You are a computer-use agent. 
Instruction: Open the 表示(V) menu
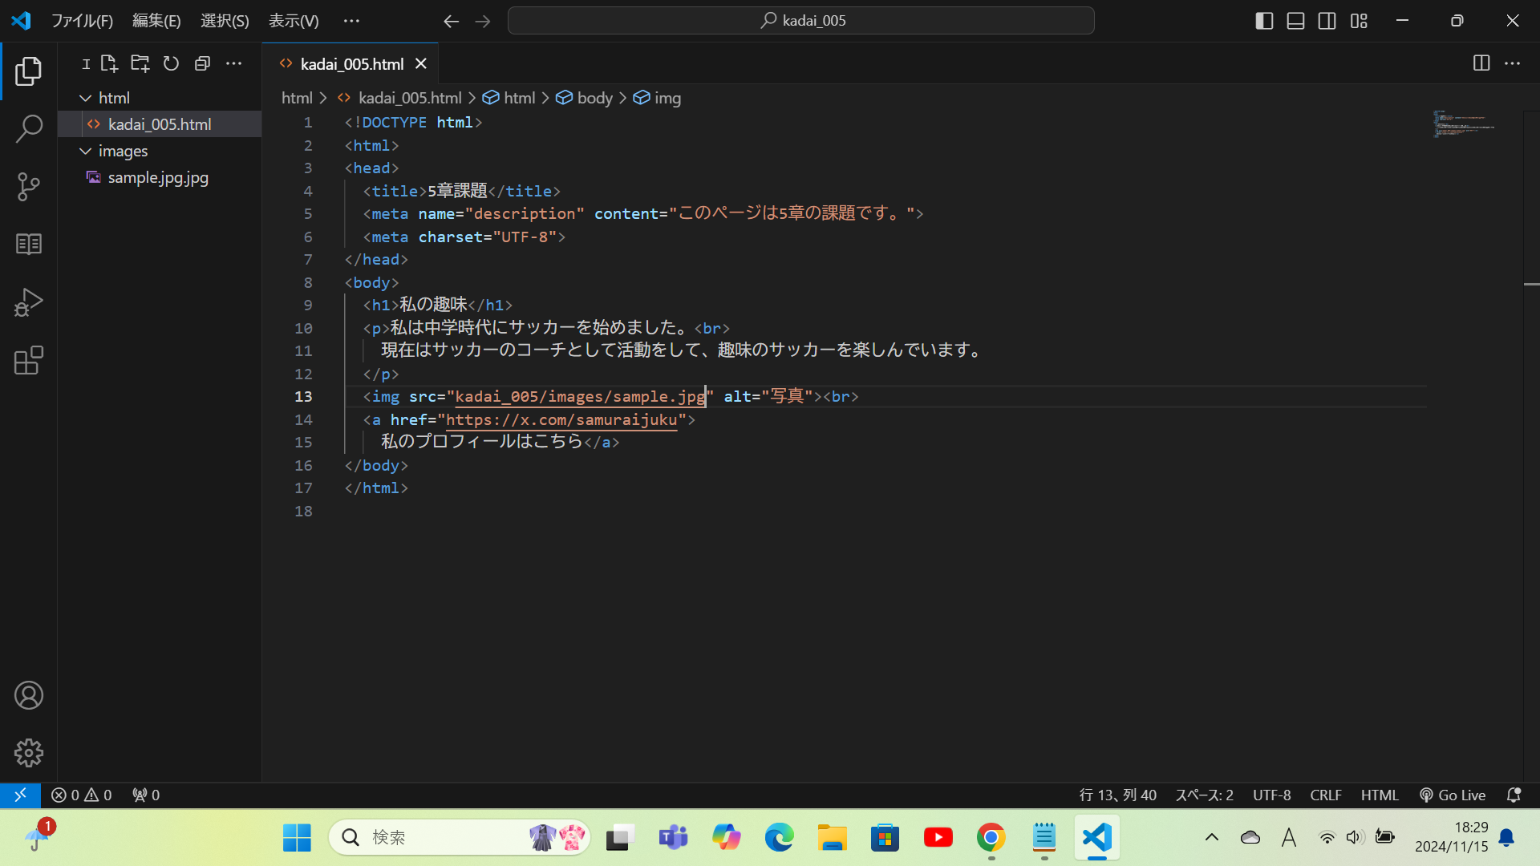294,21
